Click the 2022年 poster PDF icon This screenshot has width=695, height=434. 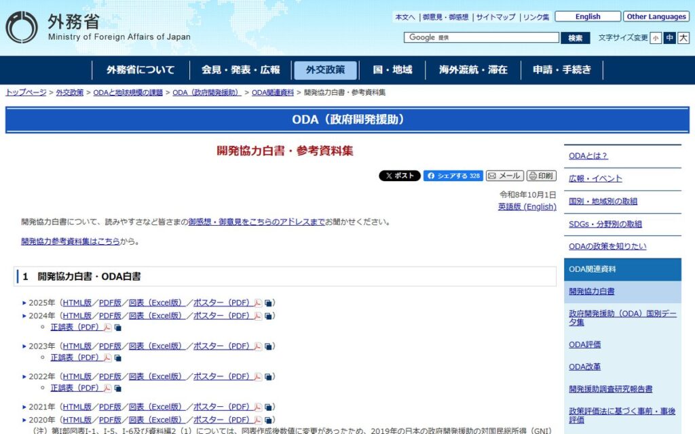pos(257,377)
